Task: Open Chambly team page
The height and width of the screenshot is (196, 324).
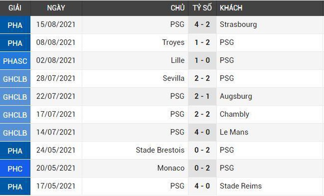Action: click(x=234, y=114)
